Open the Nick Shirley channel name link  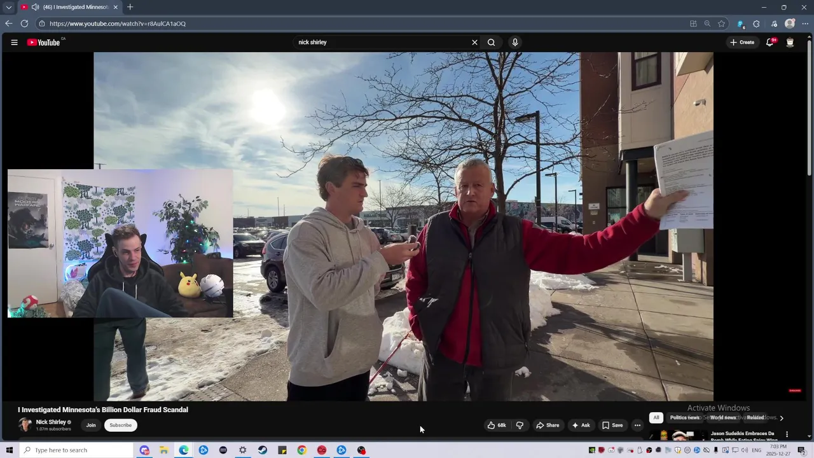(x=51, y=422)
